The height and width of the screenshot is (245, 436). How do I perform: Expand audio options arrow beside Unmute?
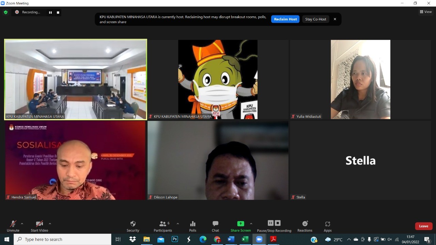click(x=22, y=224)
